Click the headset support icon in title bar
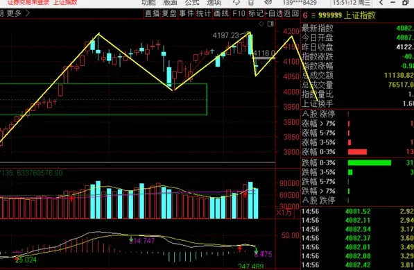The width and height of the screenshot is (414, 270). tap(236, 2)
